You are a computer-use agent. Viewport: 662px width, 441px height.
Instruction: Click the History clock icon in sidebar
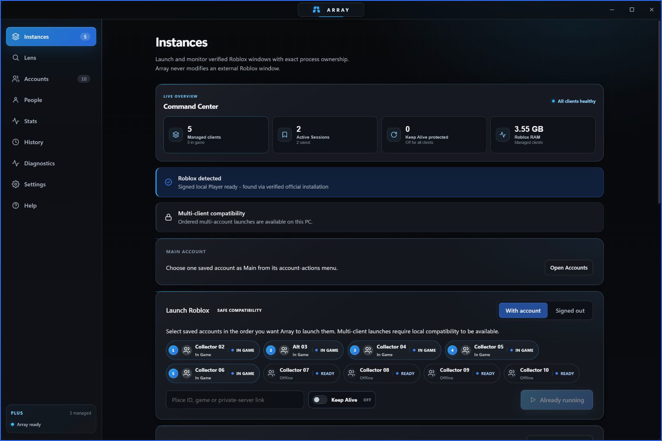pyautogui.click(x=16, y=142)
